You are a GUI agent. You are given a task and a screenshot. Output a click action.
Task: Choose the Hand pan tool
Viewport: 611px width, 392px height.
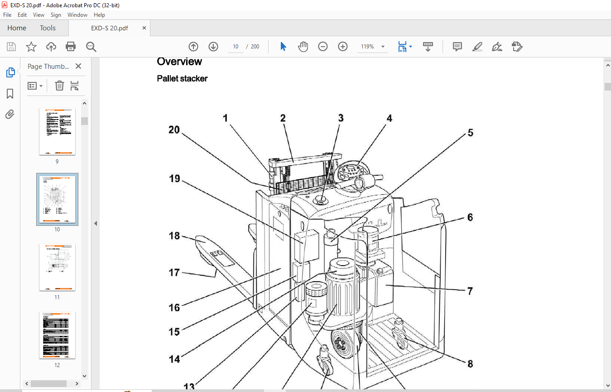pyautogui.click(x=303, y=47)
